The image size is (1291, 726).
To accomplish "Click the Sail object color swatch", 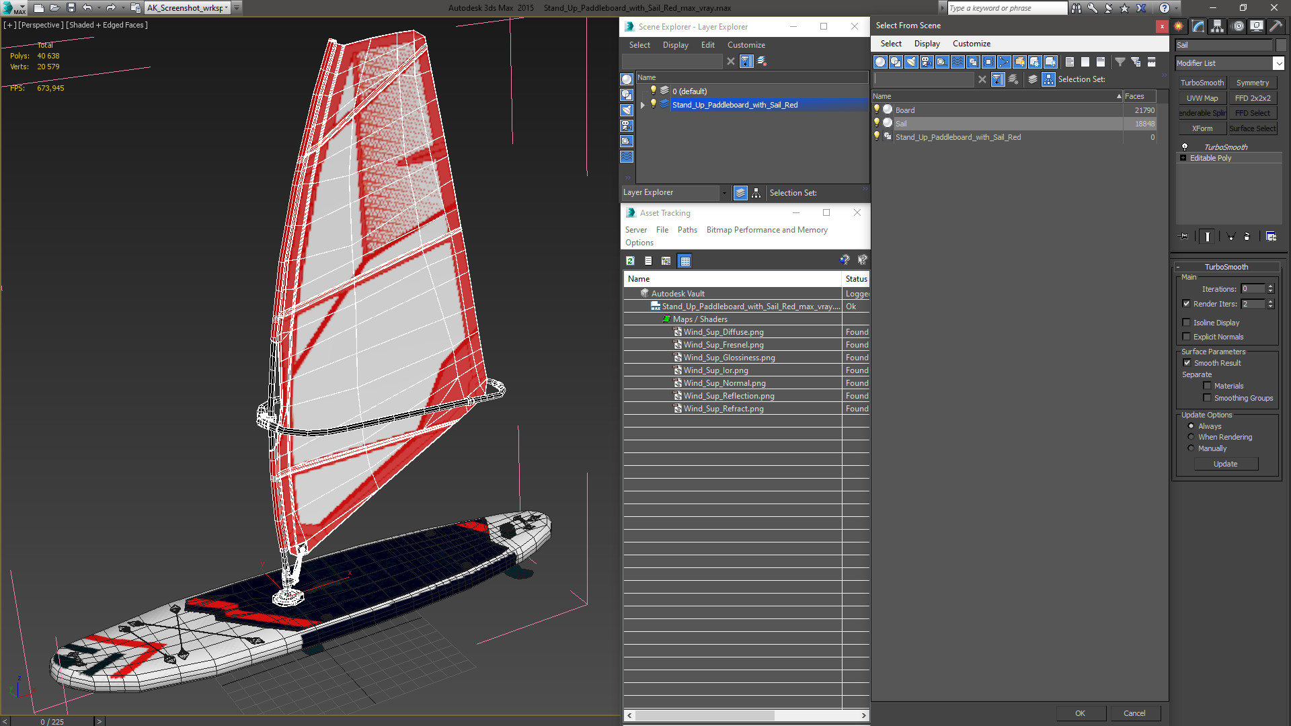I will 1281,45.
